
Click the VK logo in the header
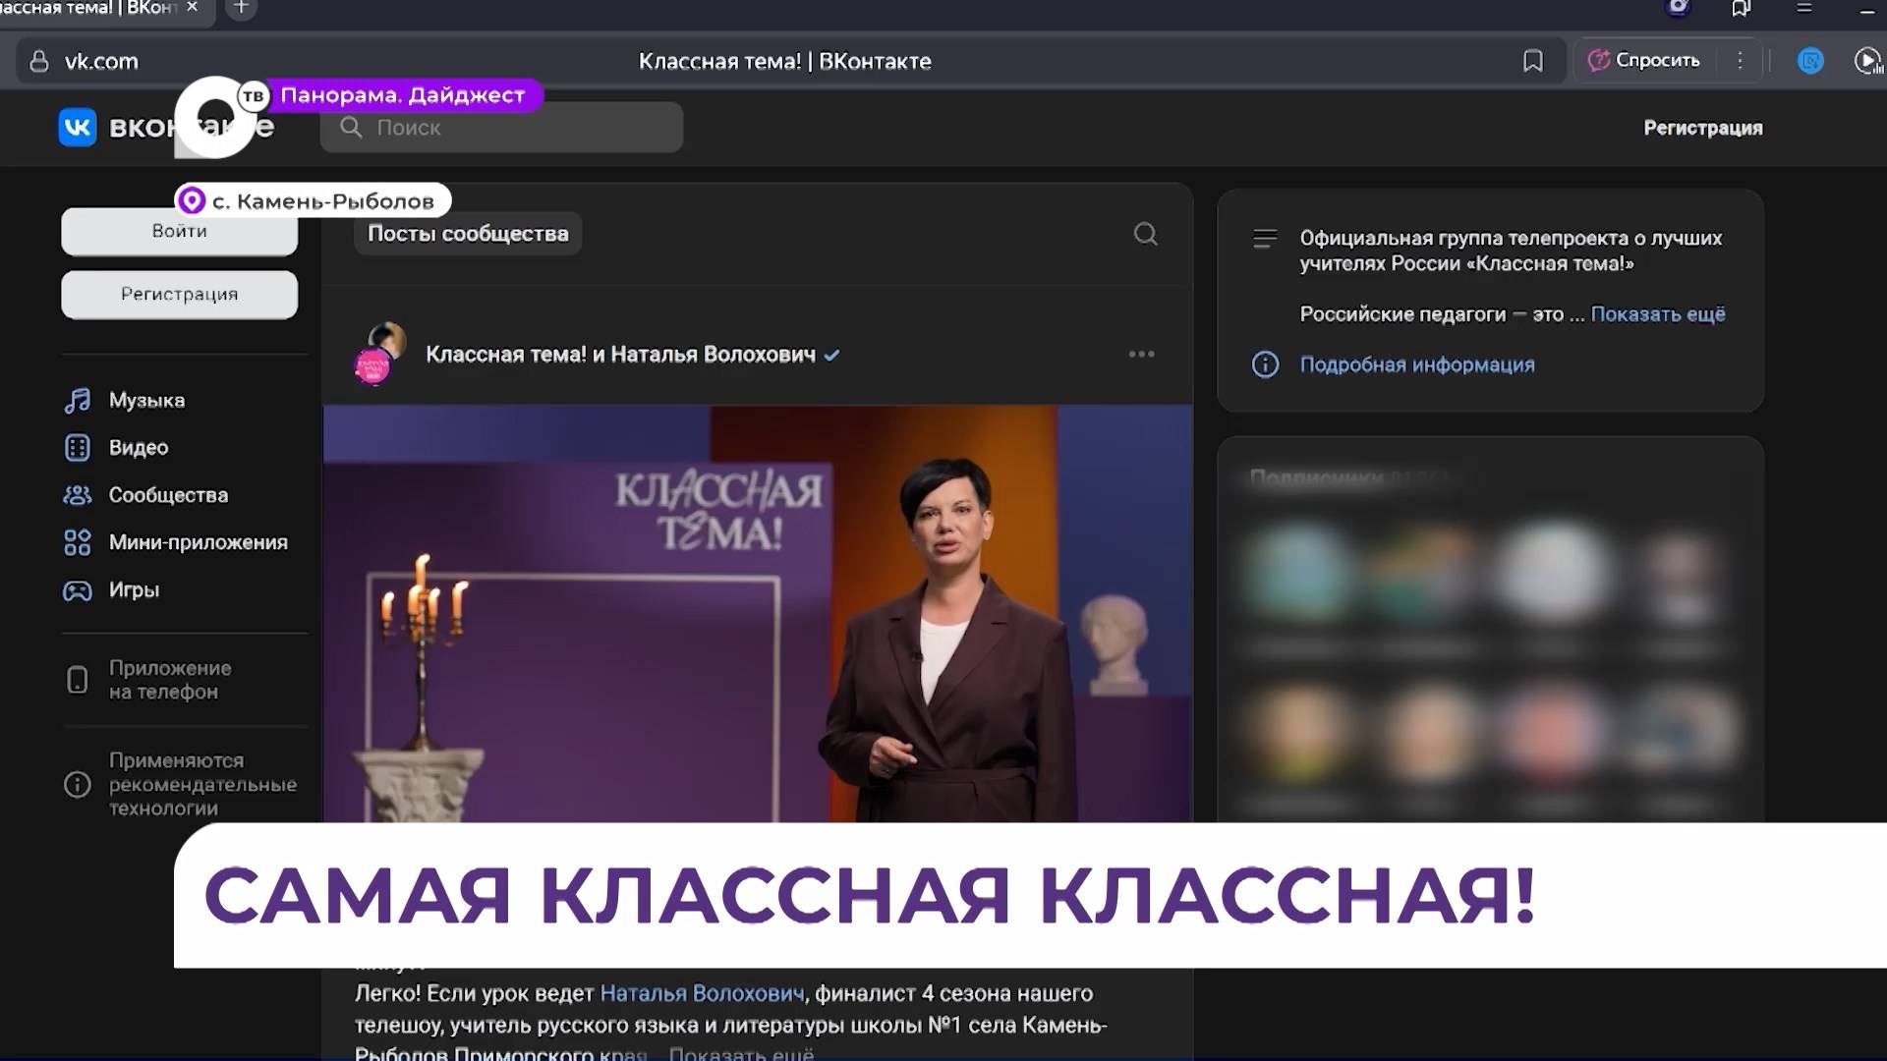[x=78, y=128]
